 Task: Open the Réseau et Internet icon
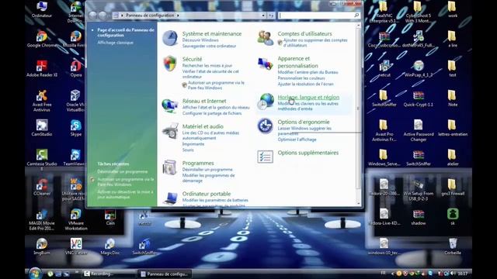[170, 105]
